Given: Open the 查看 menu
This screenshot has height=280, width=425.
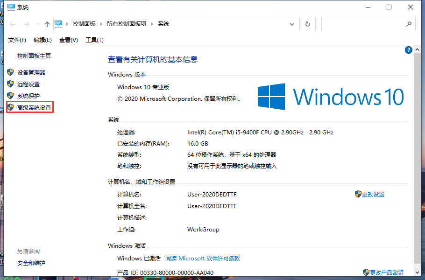Looking at the screenshot, I should (68, 40).
